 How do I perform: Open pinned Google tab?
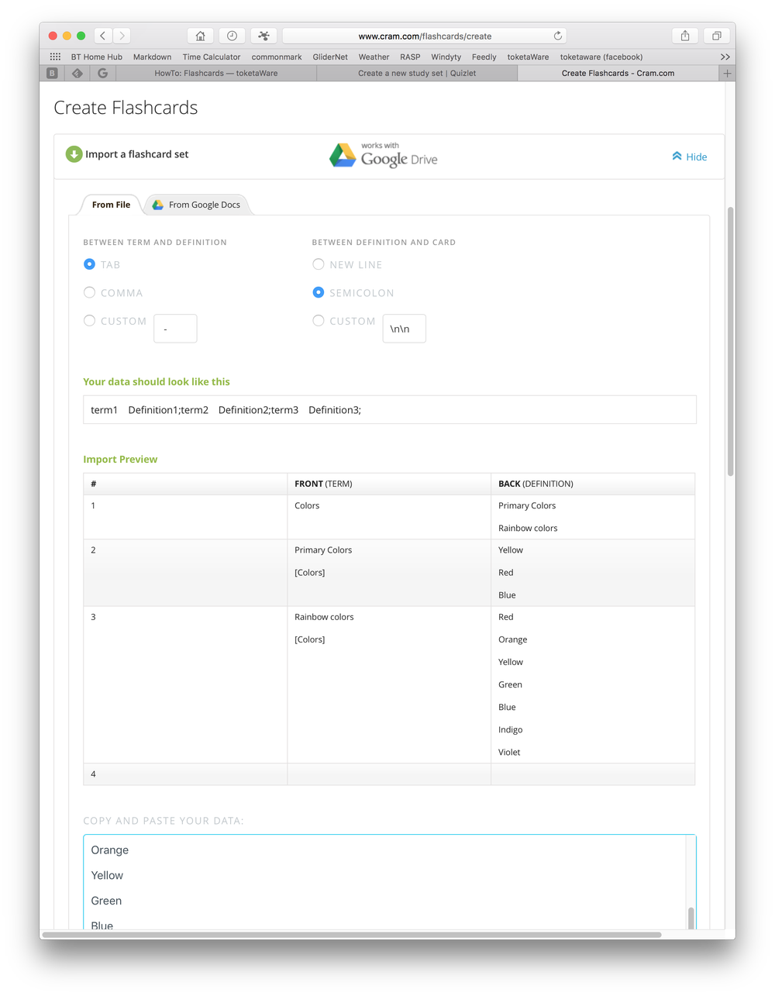[x=102, y=73]
